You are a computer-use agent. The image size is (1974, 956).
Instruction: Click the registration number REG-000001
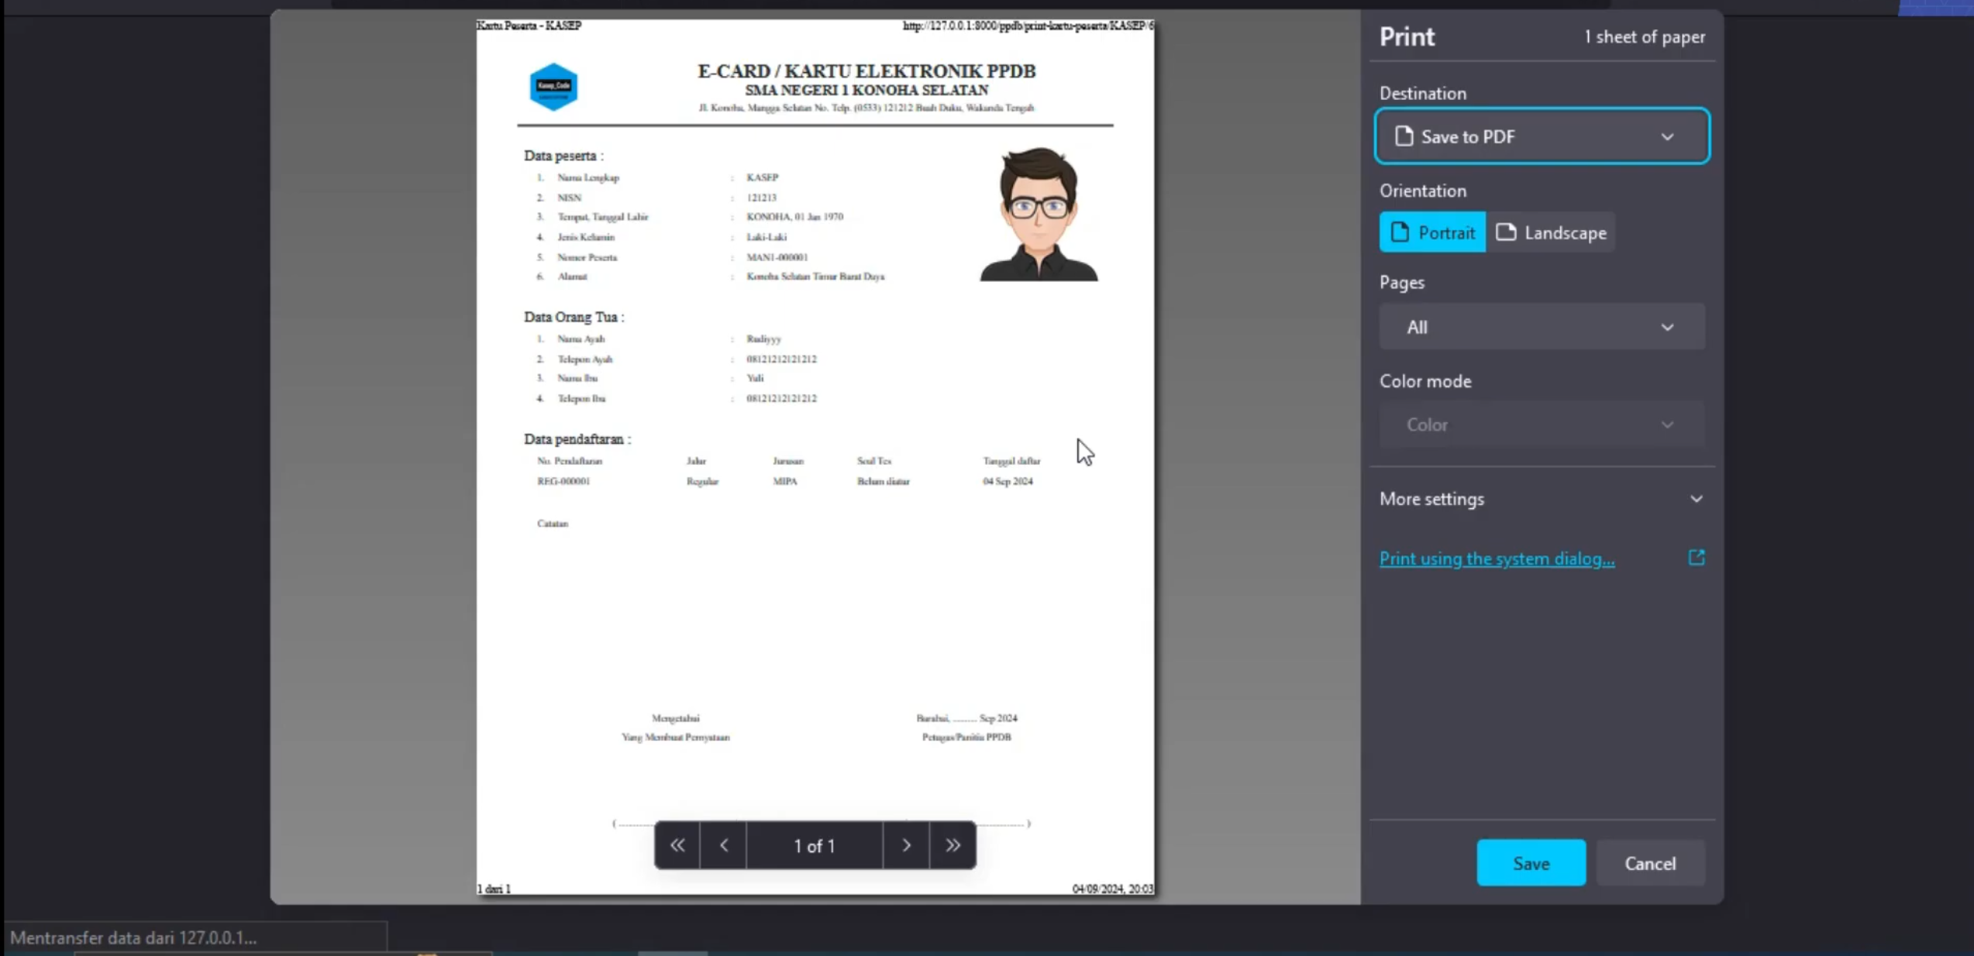[x=563, y=481]
